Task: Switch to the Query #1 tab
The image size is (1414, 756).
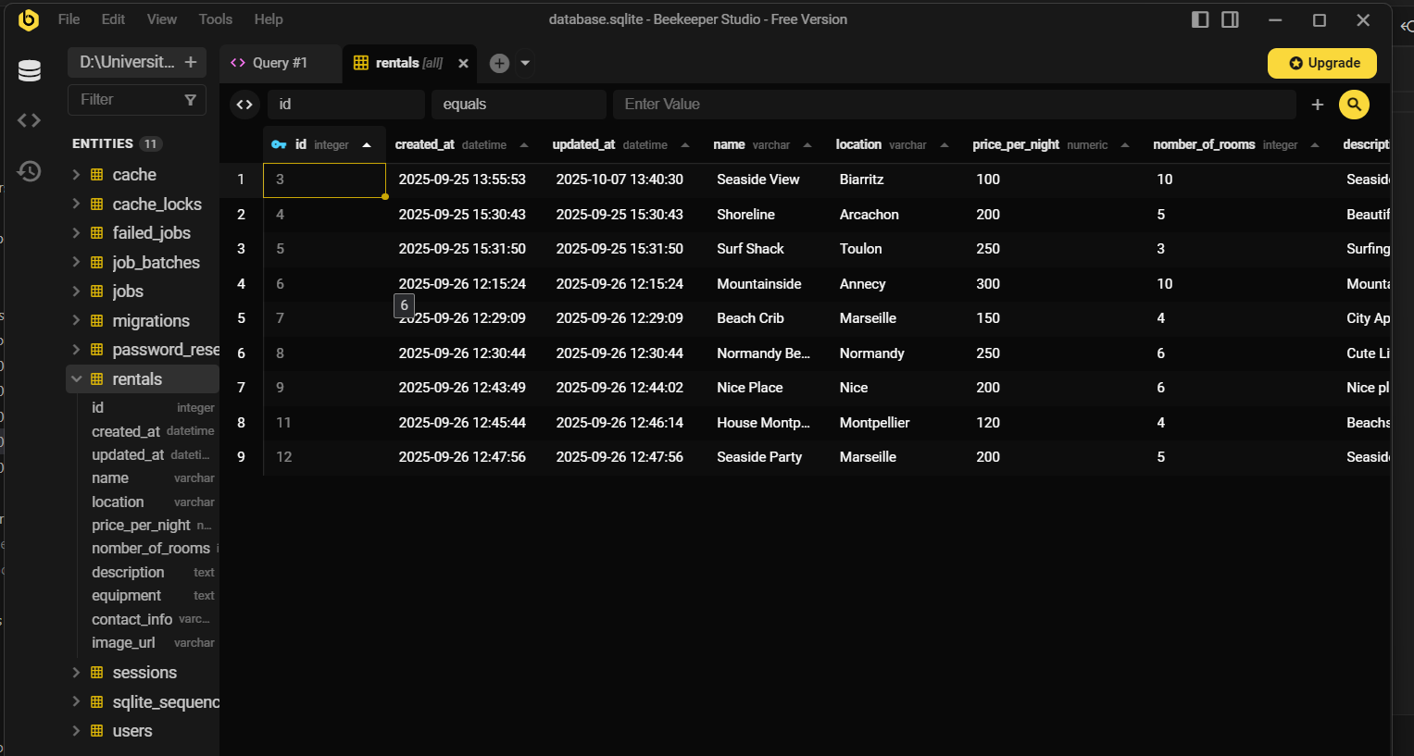Action: point(279,63)
